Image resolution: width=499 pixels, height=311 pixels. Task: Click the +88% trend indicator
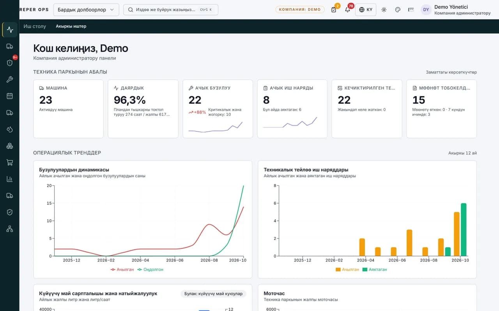pos(197,112)
